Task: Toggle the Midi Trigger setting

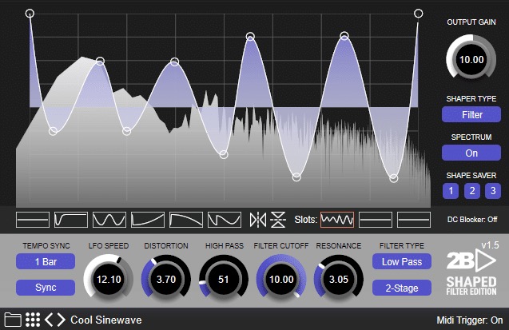Action: click(x=469, y=320)
